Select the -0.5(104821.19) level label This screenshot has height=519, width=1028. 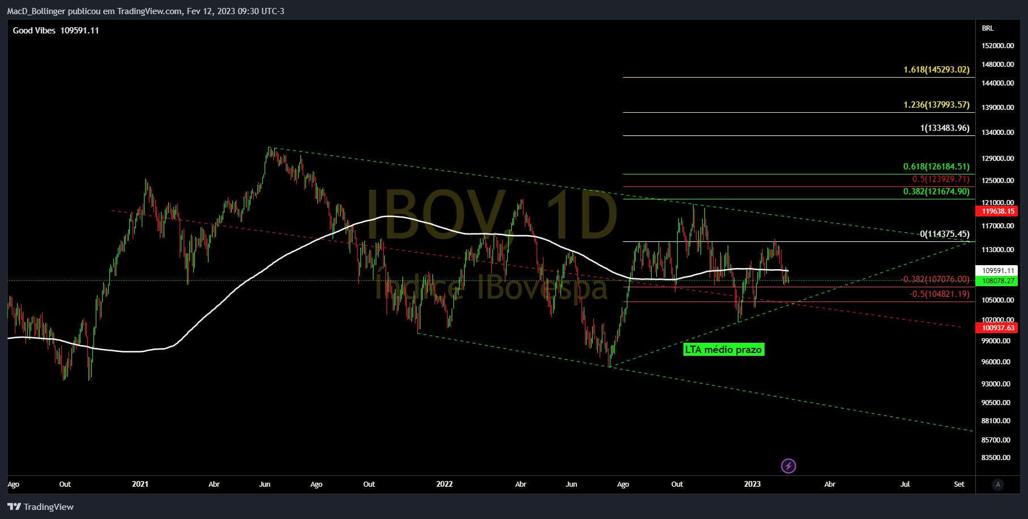point(940,294)
